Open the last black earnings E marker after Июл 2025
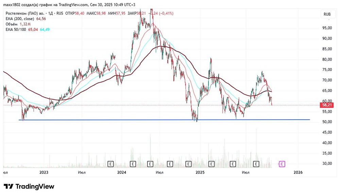The width and height of the screenshot is (340, 196). tap(256, 164)
